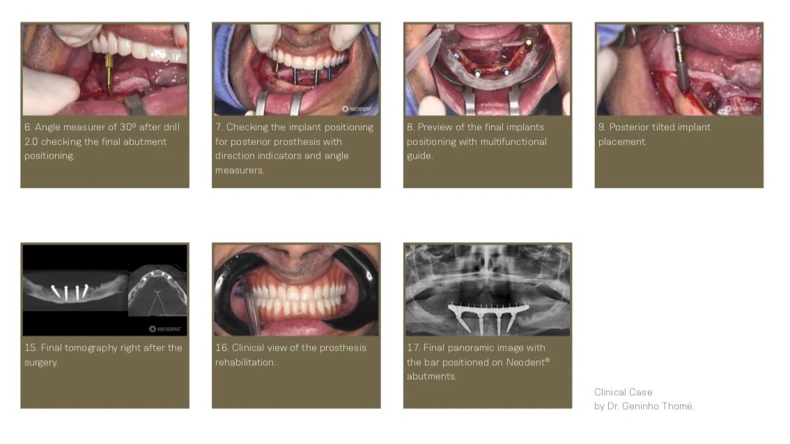
Task: Click the caption for step 6 angle measurer
Action: 102,141
